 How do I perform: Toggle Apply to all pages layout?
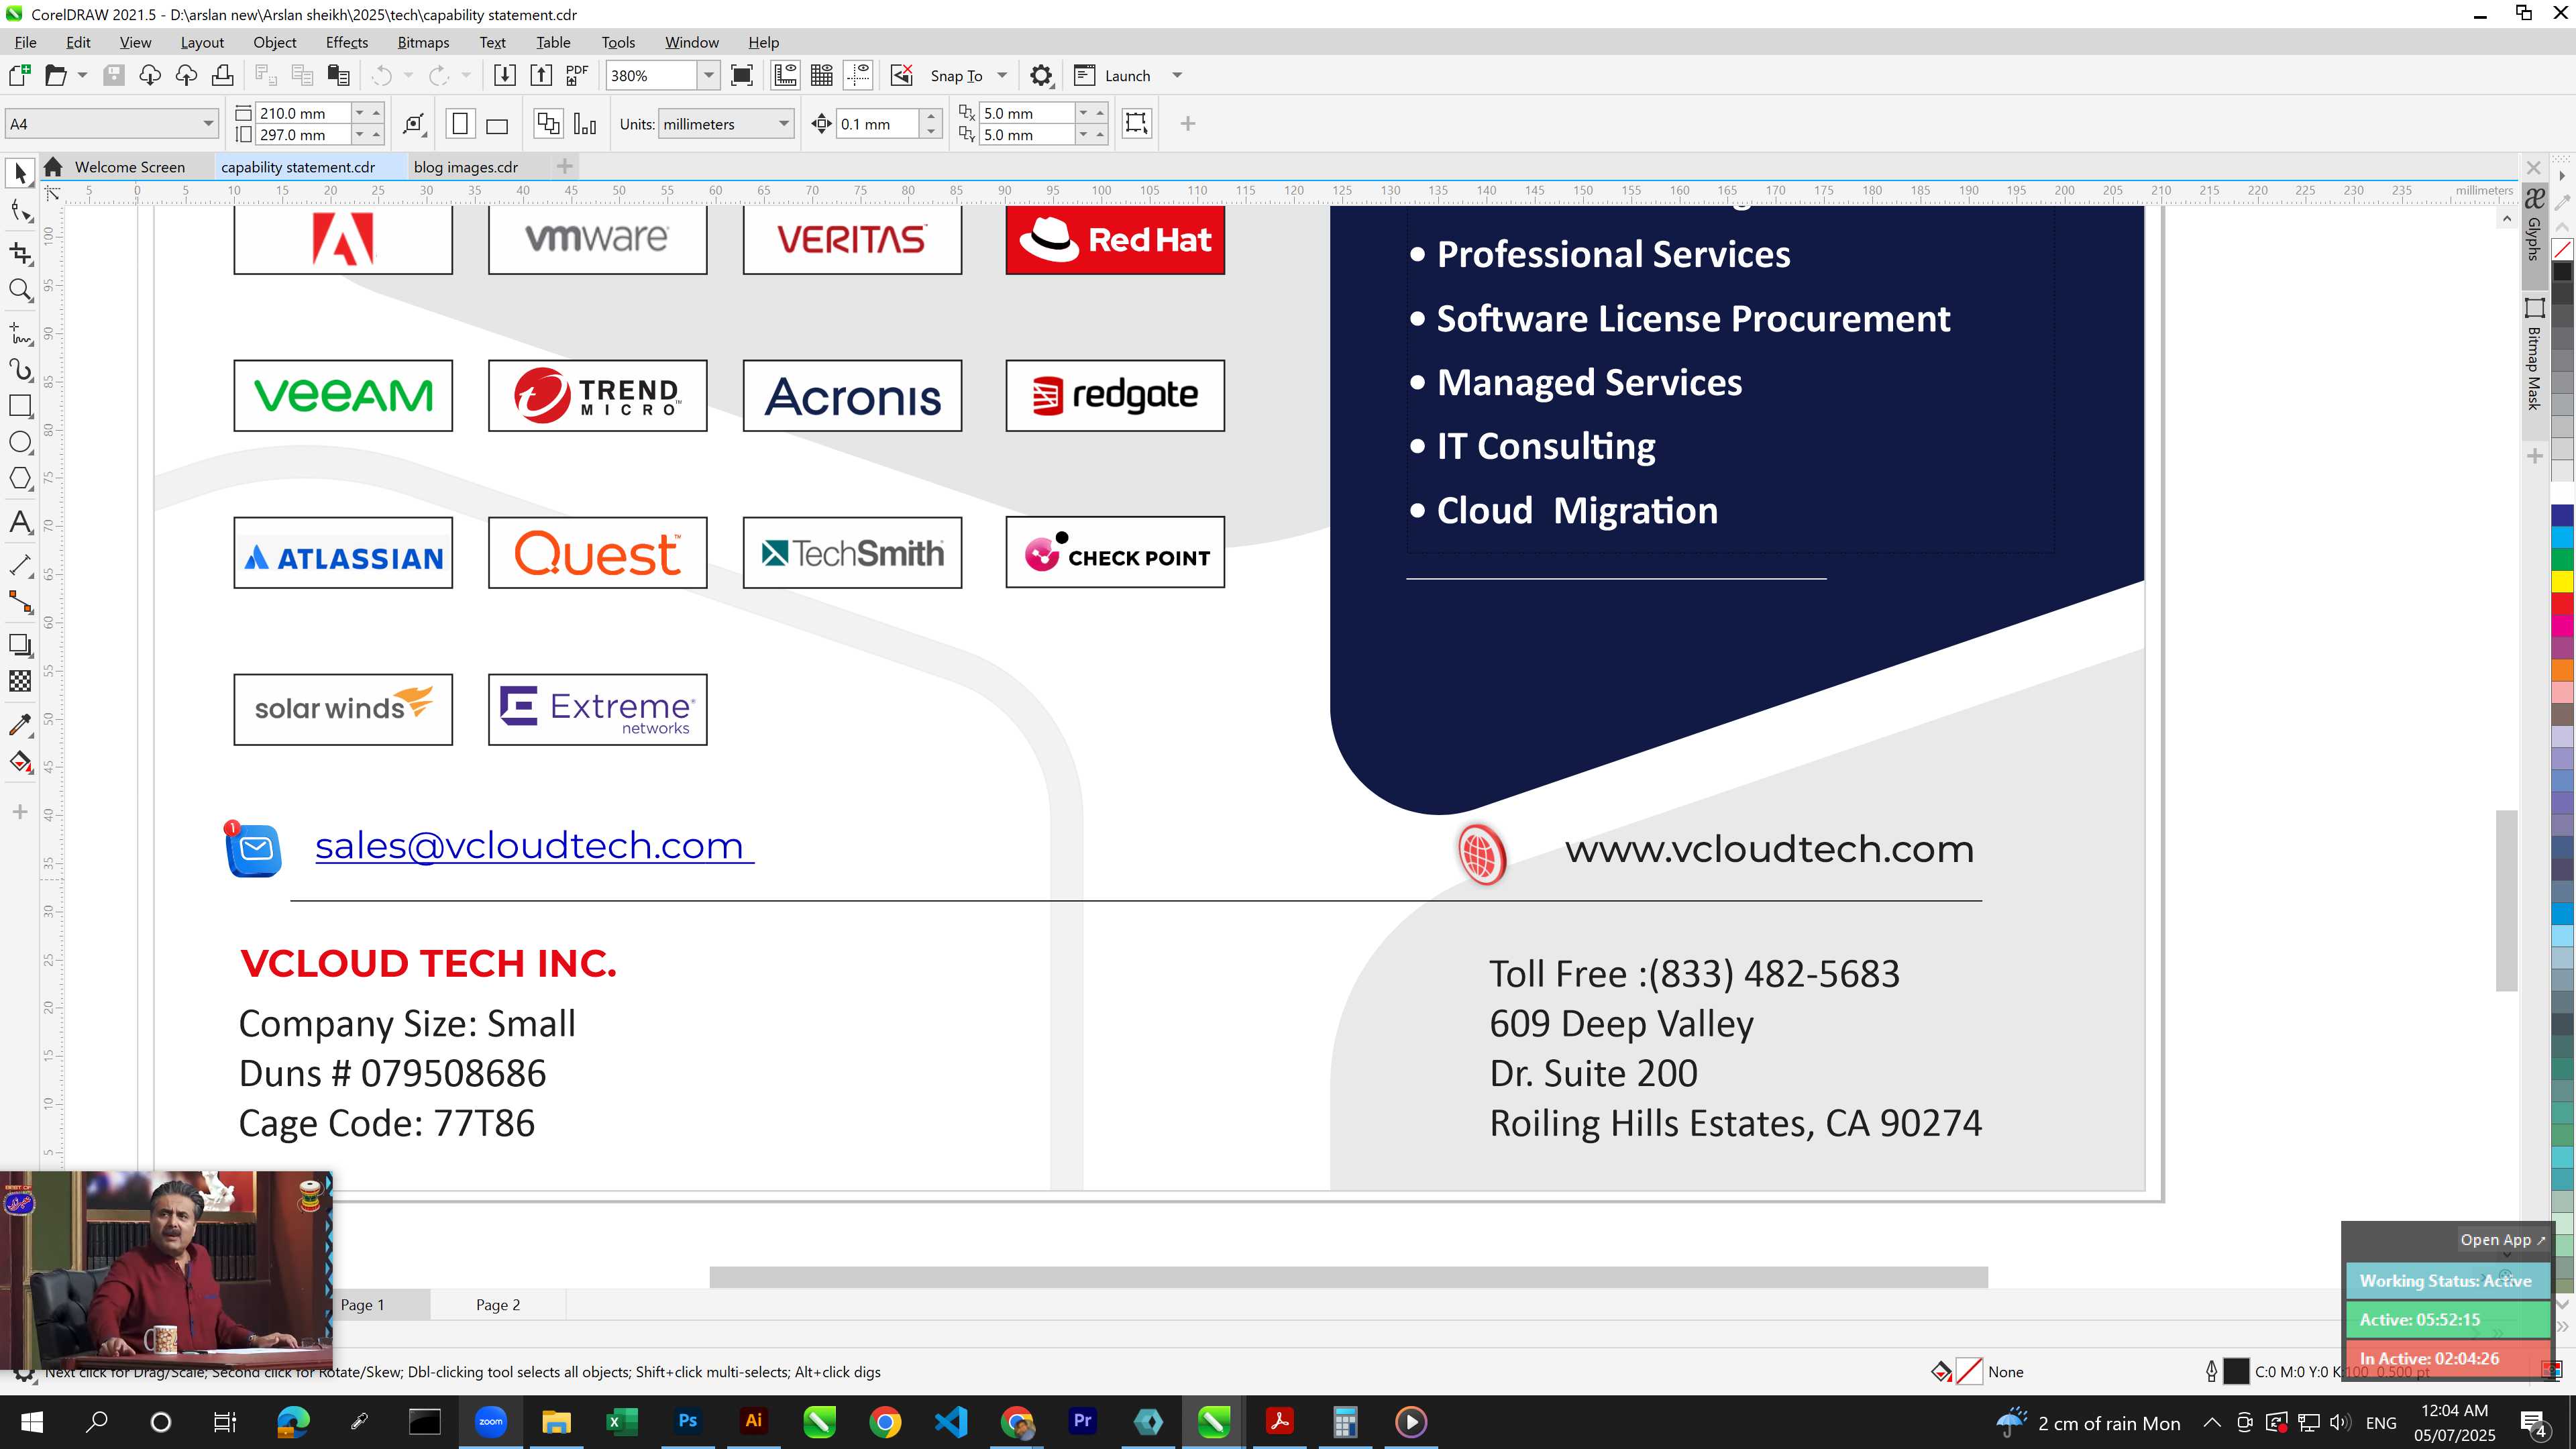(x=548, y=124)
